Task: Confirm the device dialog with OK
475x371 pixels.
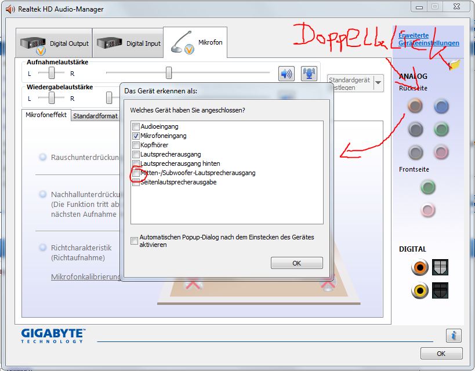Action: 296,263
